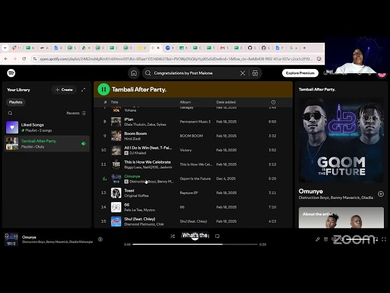Go forward in Chrome

(15, 59)
